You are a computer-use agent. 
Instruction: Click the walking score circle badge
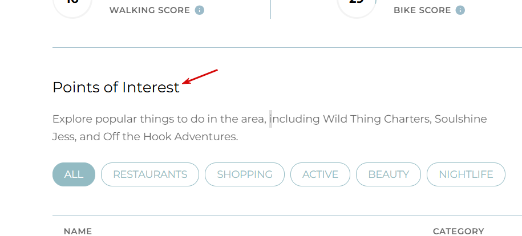pyautogui.click(x=72, y=7)
